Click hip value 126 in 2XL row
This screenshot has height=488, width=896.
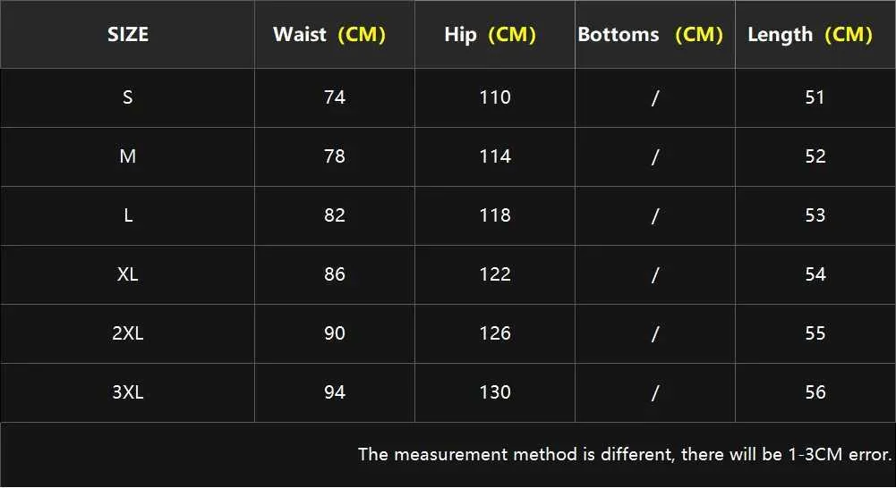click(495, 333)
